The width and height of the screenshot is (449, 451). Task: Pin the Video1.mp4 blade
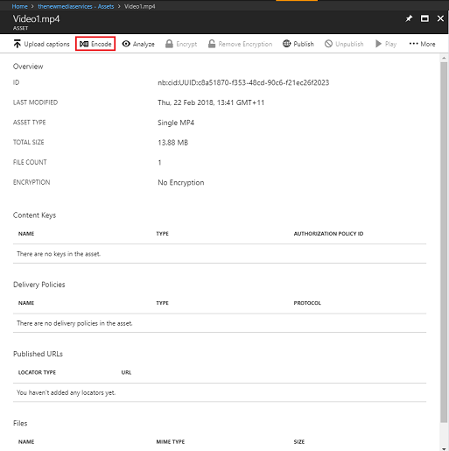[409, 18]
